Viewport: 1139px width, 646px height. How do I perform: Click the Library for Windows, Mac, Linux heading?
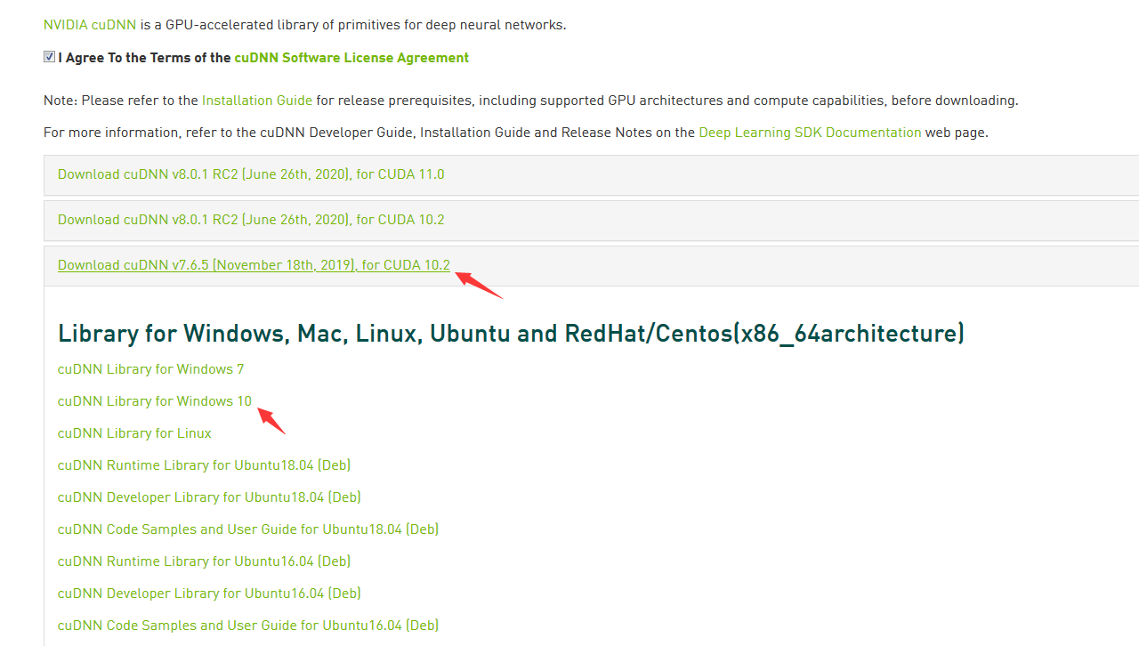511,334
